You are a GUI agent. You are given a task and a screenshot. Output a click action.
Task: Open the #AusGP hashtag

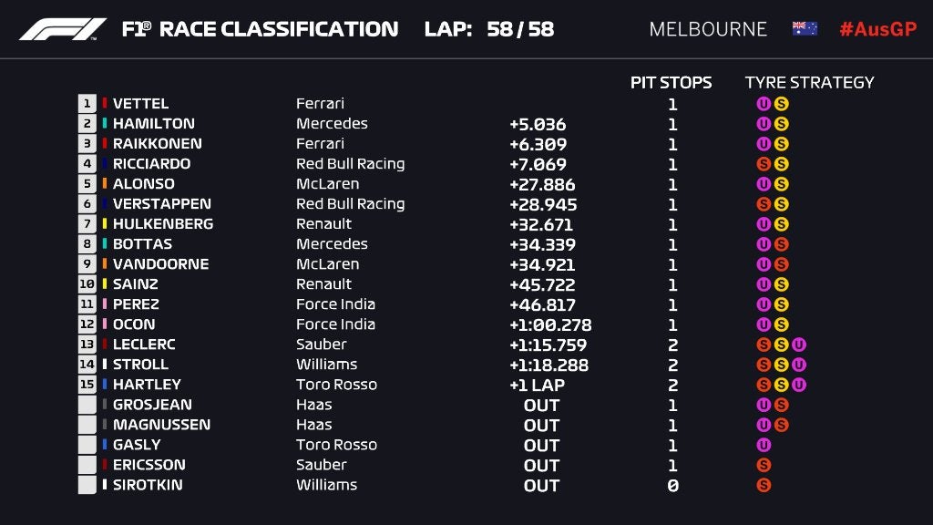(877, 29)
